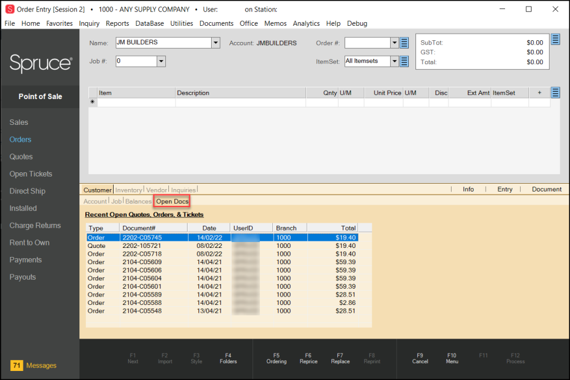This screenshot has height=380, width=570.
Task: Click the Spruce logo
Action: click(x=41, y=63)
